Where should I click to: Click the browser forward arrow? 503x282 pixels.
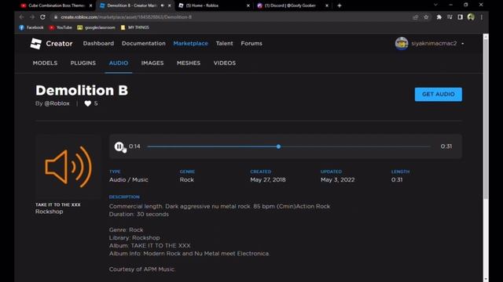(32, 17)
